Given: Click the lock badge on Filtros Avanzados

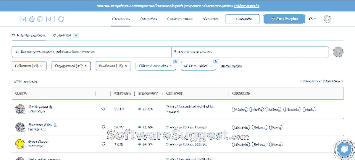Looking at the screenshot, I should coord(175,61).
